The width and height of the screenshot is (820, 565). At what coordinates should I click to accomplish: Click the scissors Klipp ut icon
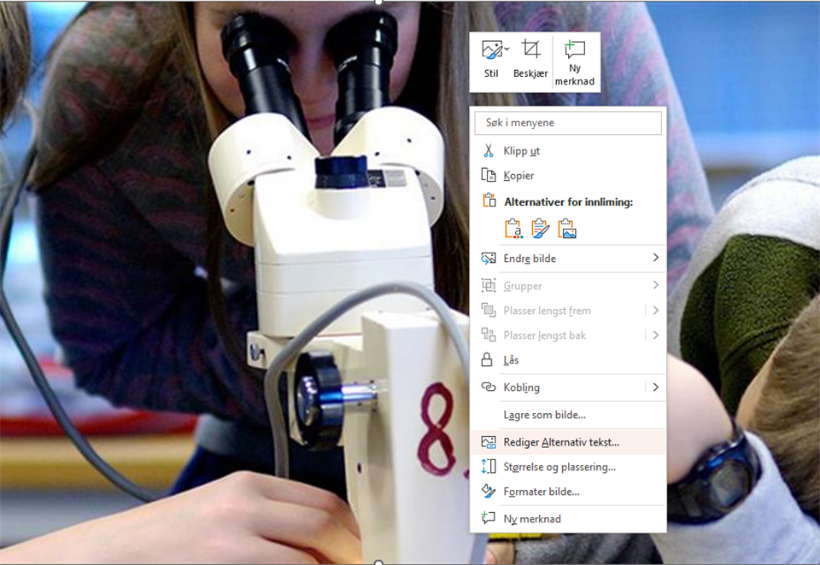click(489, 151)
